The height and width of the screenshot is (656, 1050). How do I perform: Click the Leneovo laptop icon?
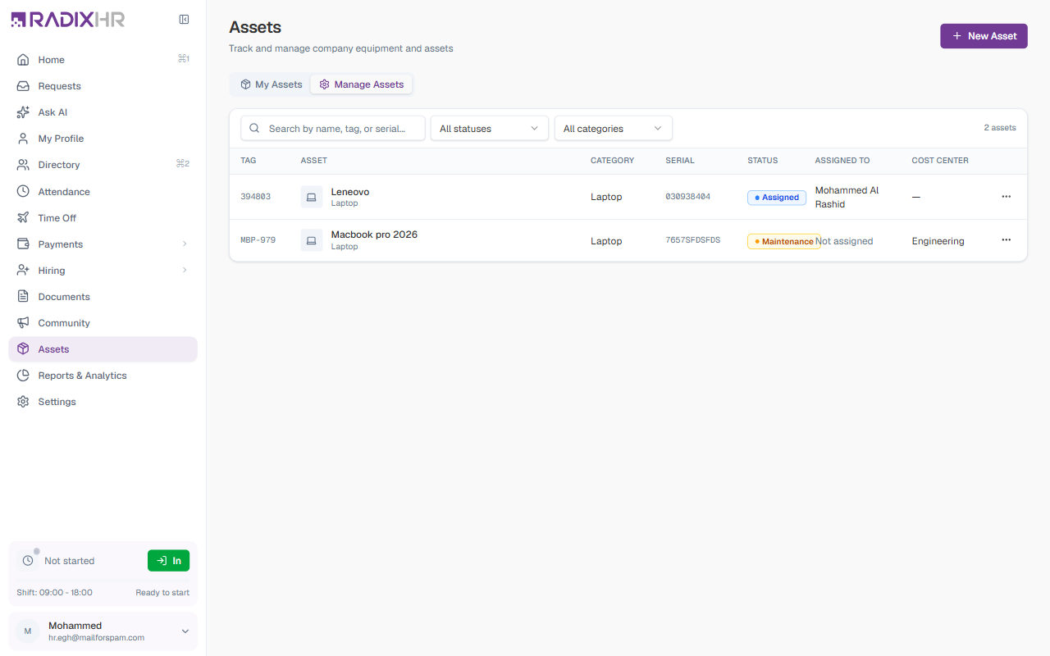coord(312,197)
